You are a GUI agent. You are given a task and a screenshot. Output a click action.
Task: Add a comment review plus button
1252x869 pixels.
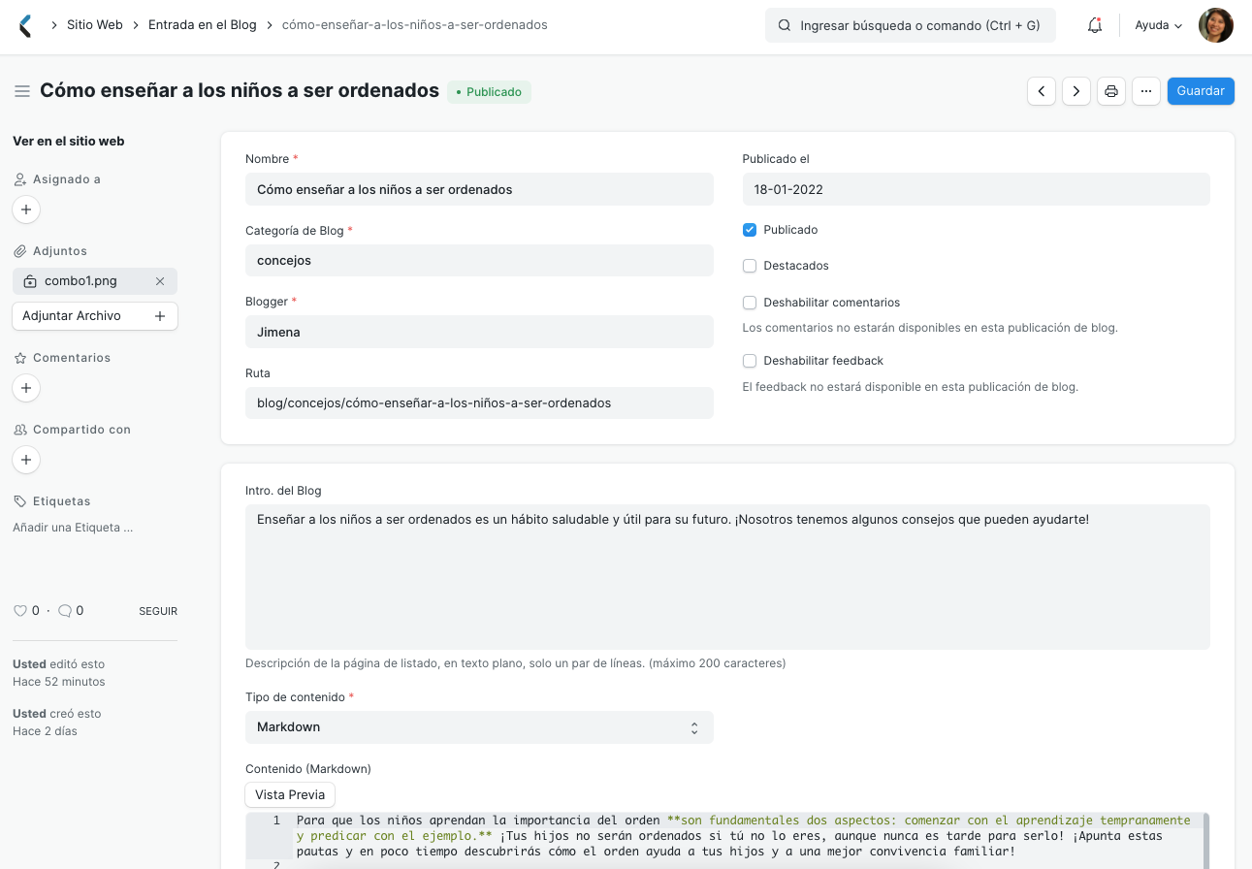(26, 388)
